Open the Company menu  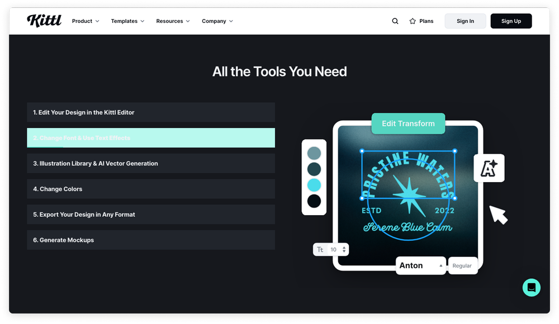pos(217,21)
